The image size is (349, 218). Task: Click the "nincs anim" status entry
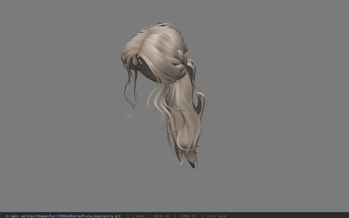click(x=216, y=216)
